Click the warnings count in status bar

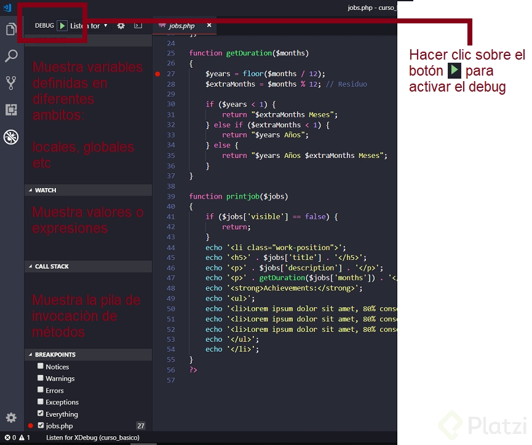(25, 438)
